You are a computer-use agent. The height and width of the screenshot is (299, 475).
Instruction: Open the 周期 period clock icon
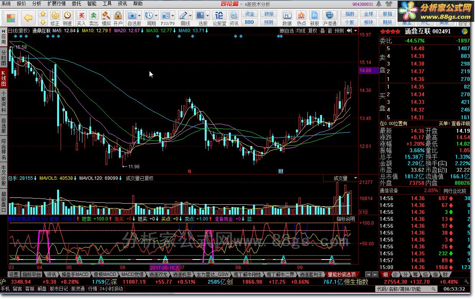tap(149, 15)
